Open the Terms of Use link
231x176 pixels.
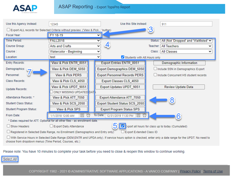tap(213, 171)
